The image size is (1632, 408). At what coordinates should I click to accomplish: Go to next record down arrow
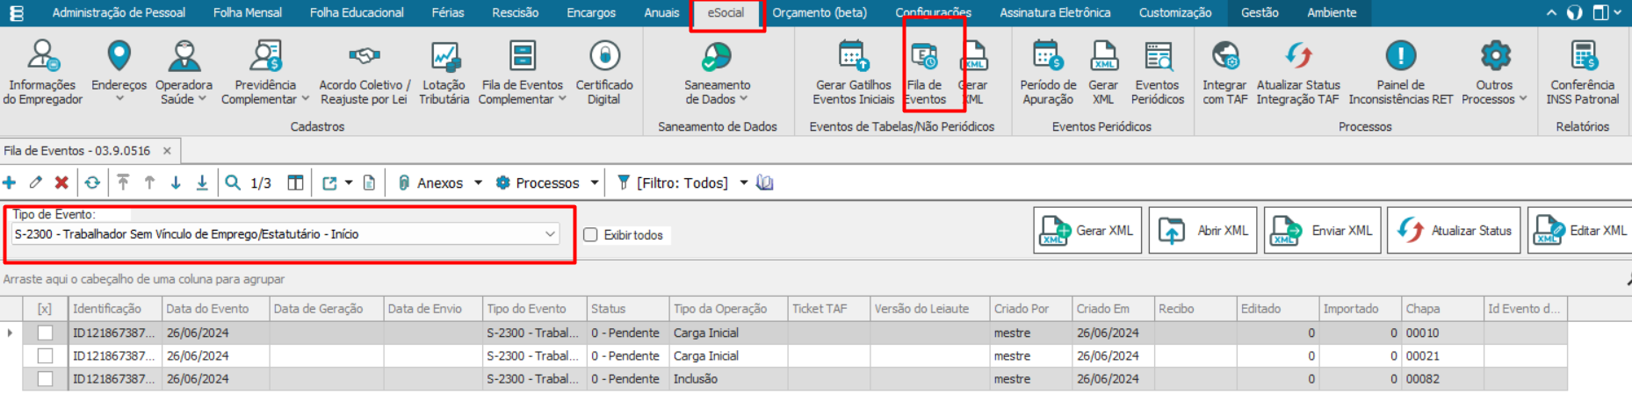176,183
